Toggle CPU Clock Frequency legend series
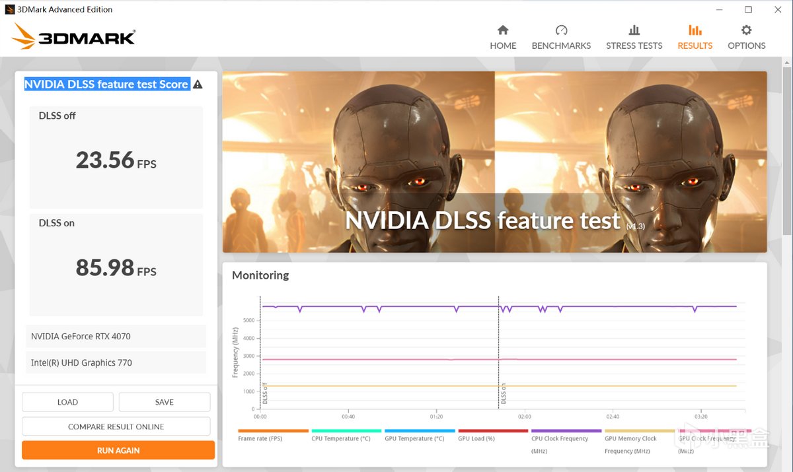The width and height of the screenshot is (793, 472). [566, 441]
